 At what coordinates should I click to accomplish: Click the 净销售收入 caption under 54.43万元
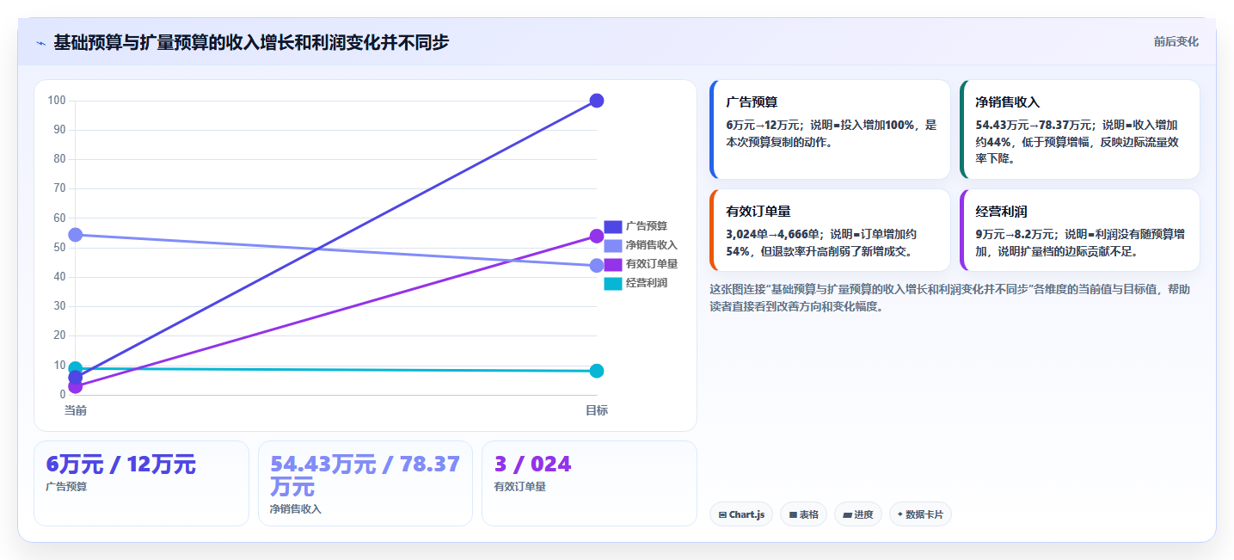(x=296, y=509)
